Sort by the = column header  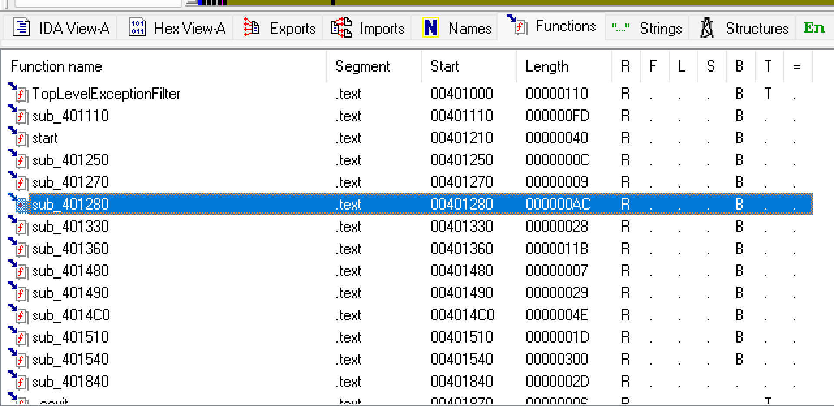coord(798,66)
